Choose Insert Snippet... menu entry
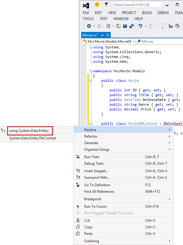 (x=123, y=171)
